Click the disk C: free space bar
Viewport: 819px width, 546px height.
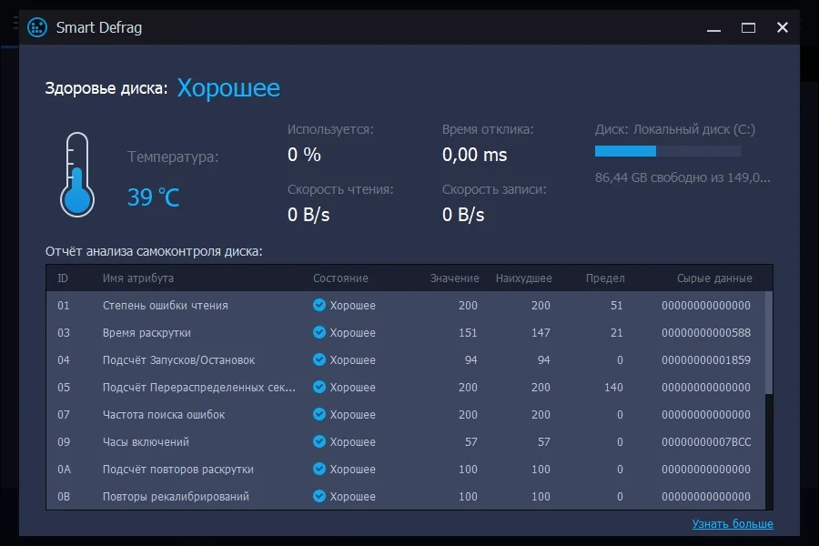(668, 152)
